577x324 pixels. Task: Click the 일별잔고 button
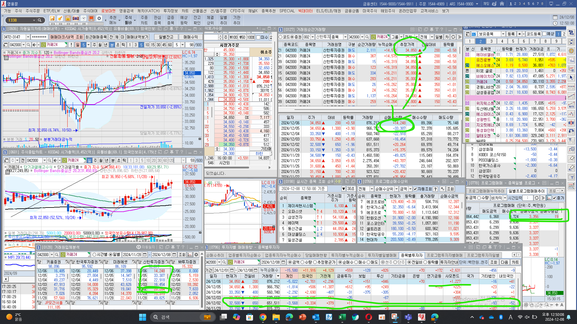pyautogui.click(x=166, y=37)
